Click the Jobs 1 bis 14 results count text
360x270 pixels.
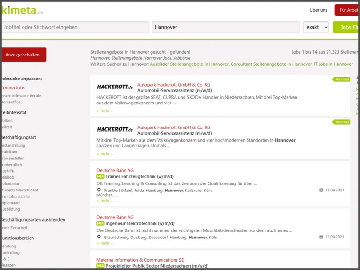pos(325,52)
